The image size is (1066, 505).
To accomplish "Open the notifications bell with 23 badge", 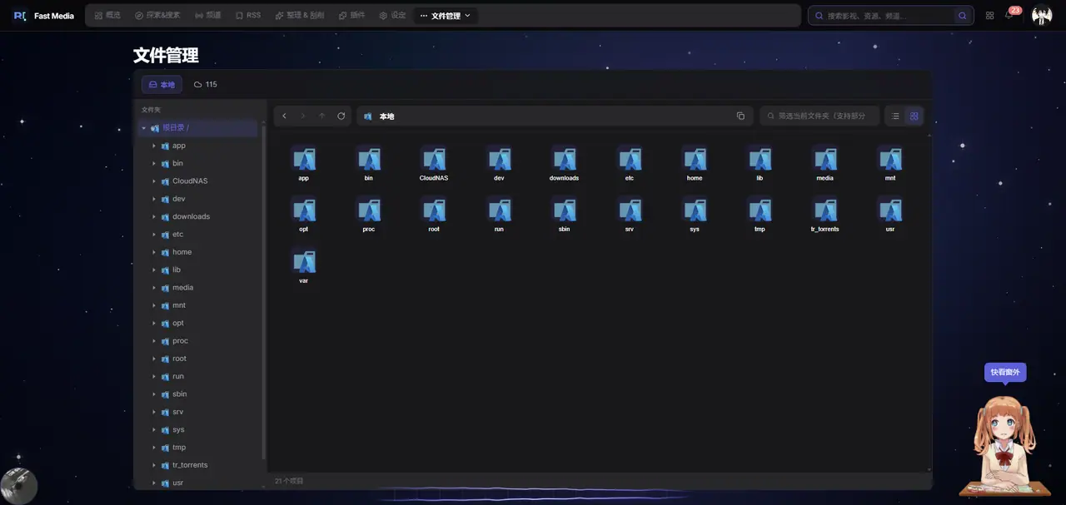I will [1009, 15].
